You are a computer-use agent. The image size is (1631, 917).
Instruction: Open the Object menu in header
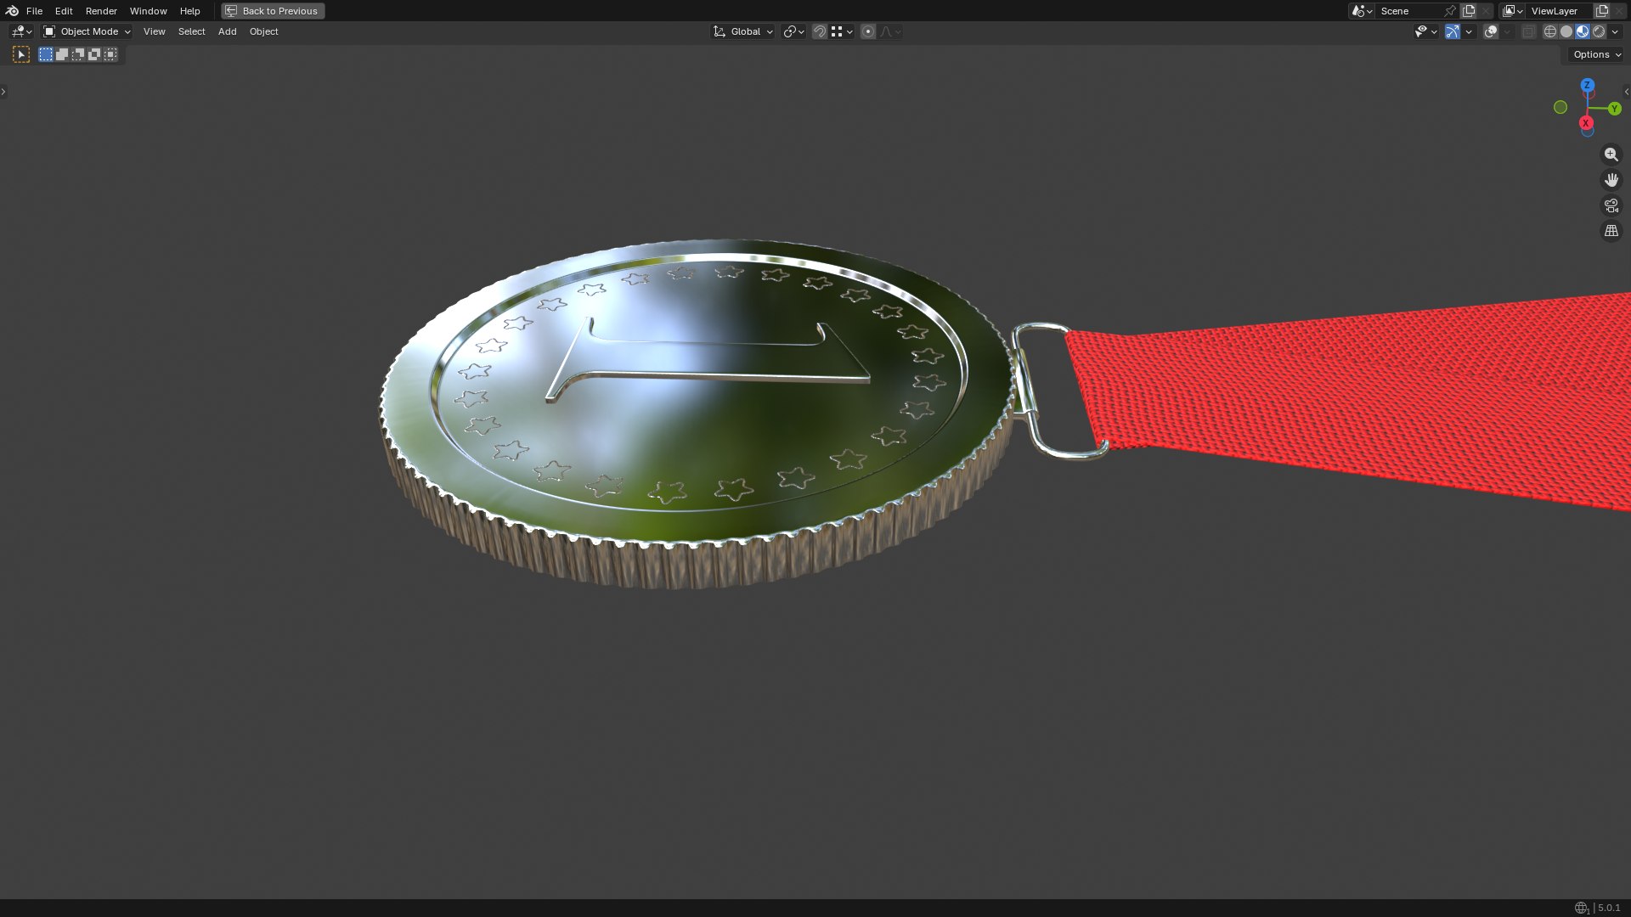263,31
